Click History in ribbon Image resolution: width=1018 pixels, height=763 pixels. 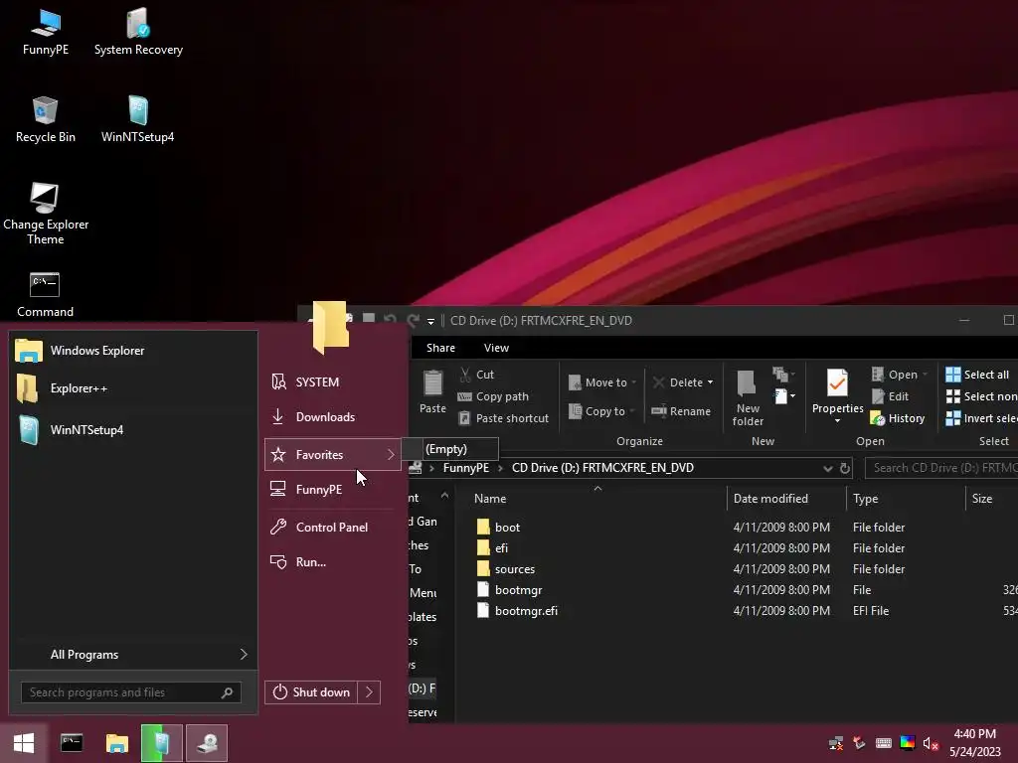[898, 418]
